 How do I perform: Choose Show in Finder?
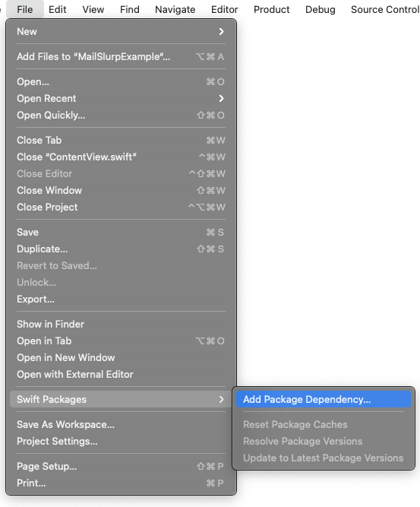coord(121,324)
